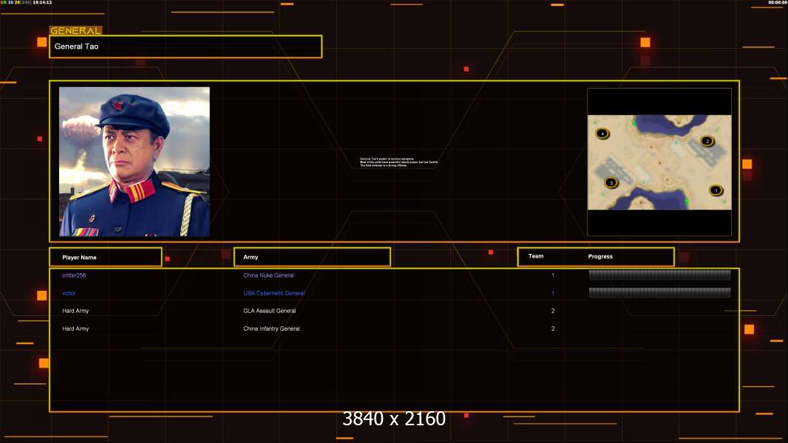Select the General Tao portrait image
788x443 pixels.
click(135, 162)
